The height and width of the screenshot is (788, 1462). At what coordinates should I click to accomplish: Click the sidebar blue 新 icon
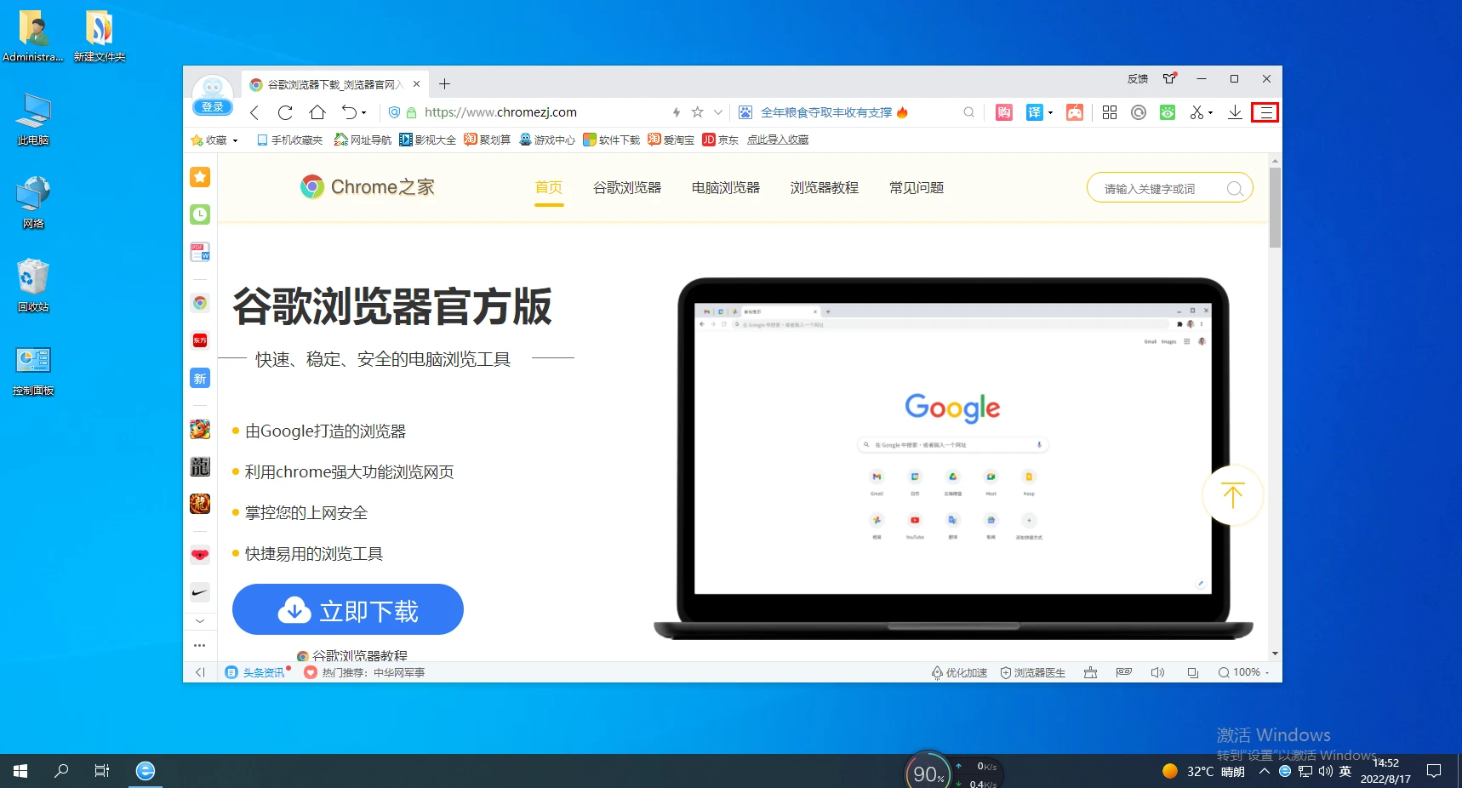[200, 379]
